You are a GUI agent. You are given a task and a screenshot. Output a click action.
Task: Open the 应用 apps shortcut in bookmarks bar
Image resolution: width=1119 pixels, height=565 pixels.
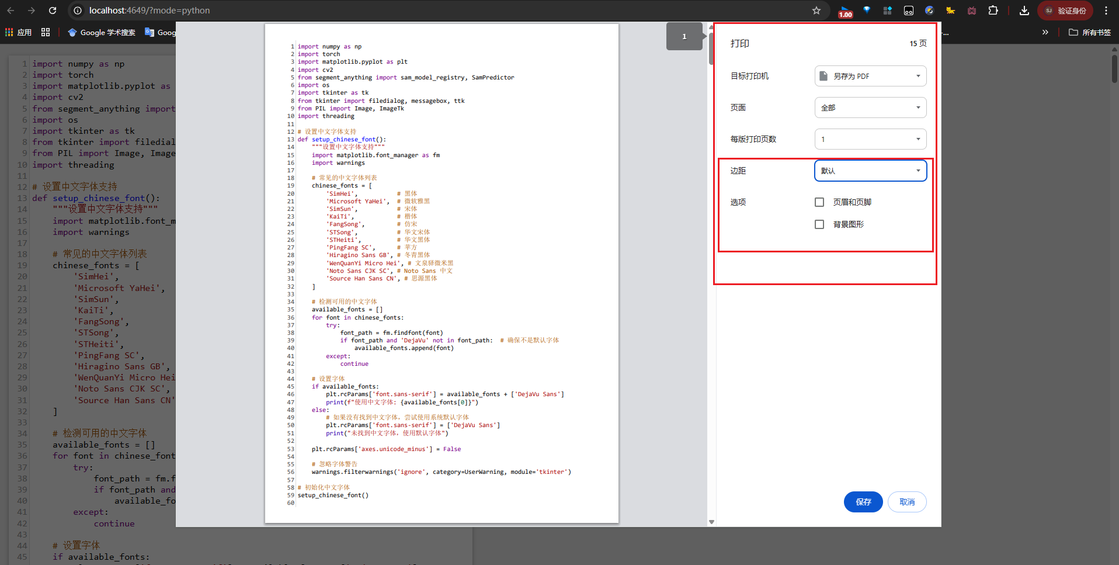19,33
